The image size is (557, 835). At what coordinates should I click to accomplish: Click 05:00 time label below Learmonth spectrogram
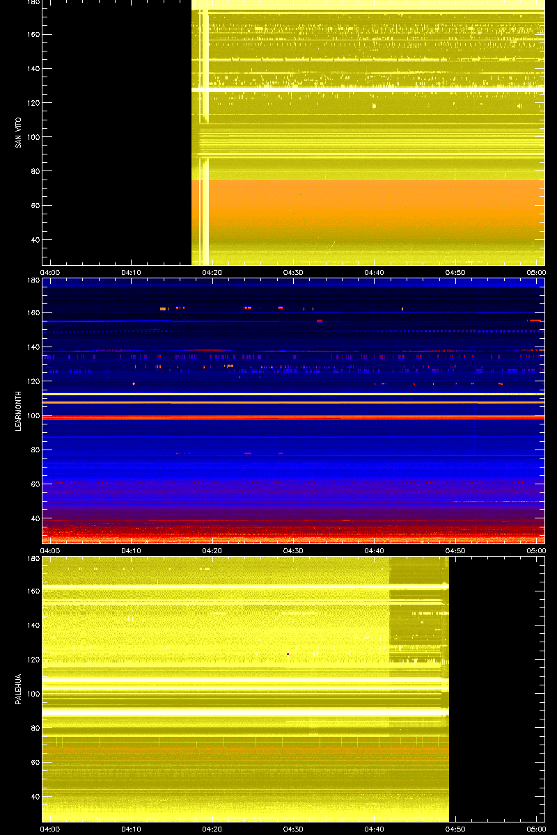(536, 550)
